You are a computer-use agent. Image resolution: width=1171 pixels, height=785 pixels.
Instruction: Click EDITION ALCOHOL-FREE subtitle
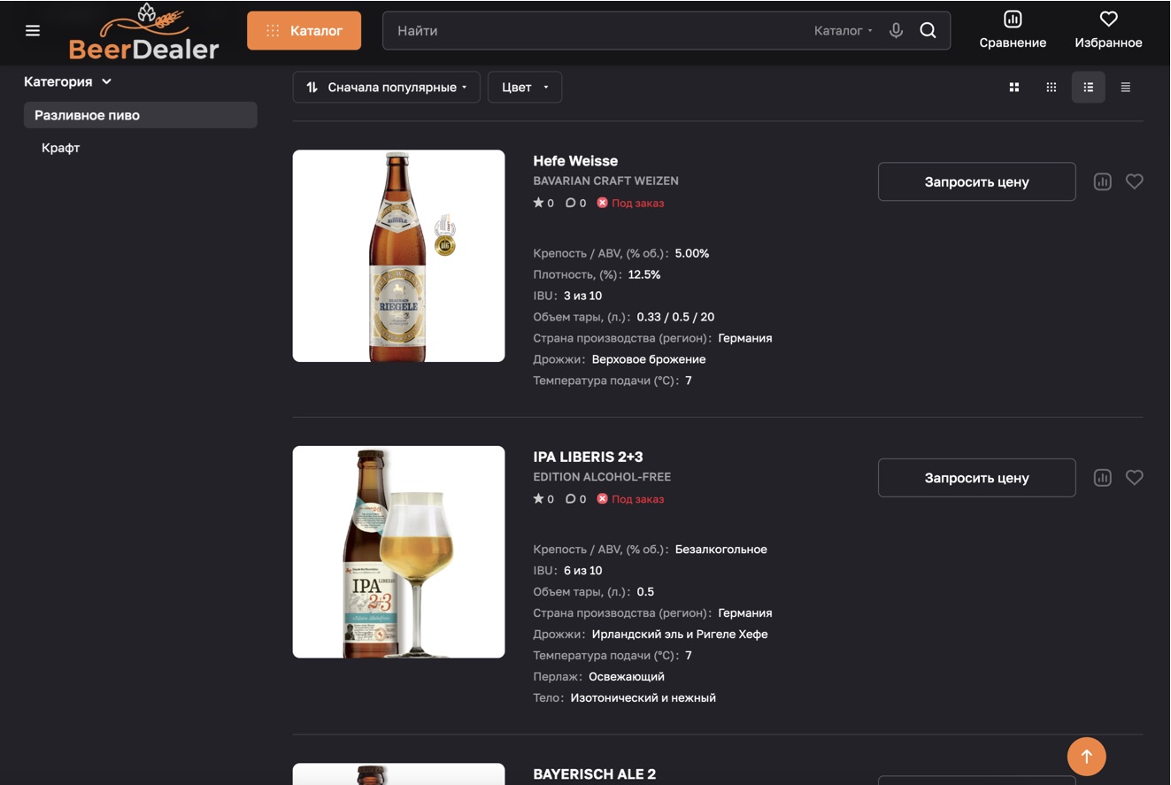(x=602, y=477)
